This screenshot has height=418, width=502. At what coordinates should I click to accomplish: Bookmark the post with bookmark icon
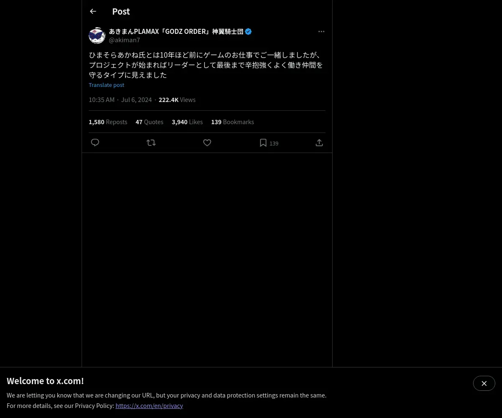coord(263,143)
